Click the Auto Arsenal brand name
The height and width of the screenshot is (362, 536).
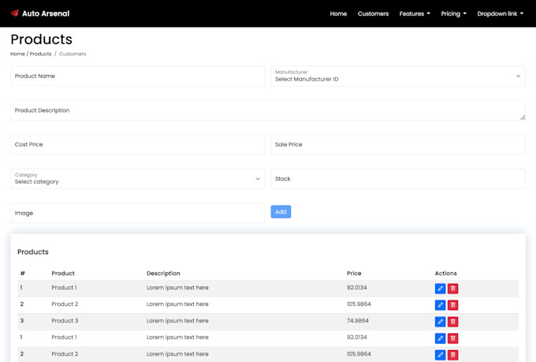click(x=46, y=13)
